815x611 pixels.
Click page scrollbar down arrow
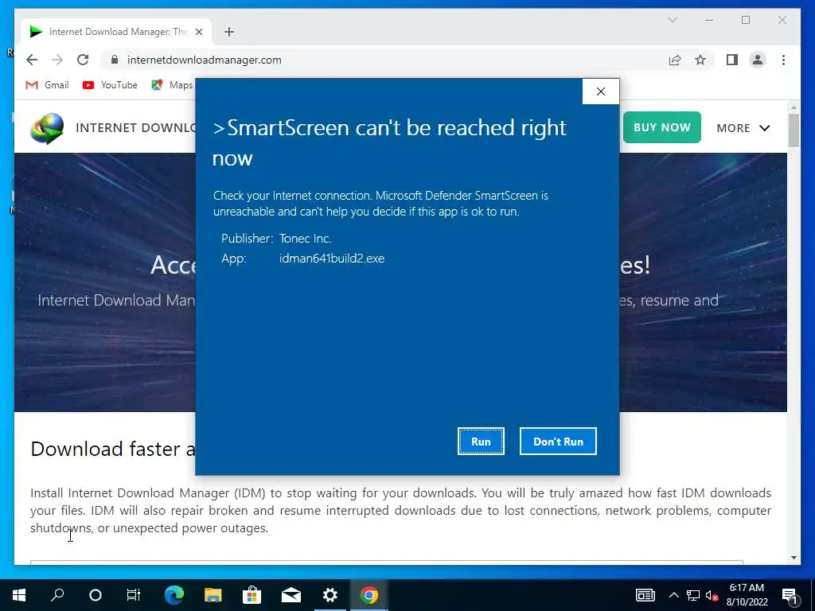[794, 558]
